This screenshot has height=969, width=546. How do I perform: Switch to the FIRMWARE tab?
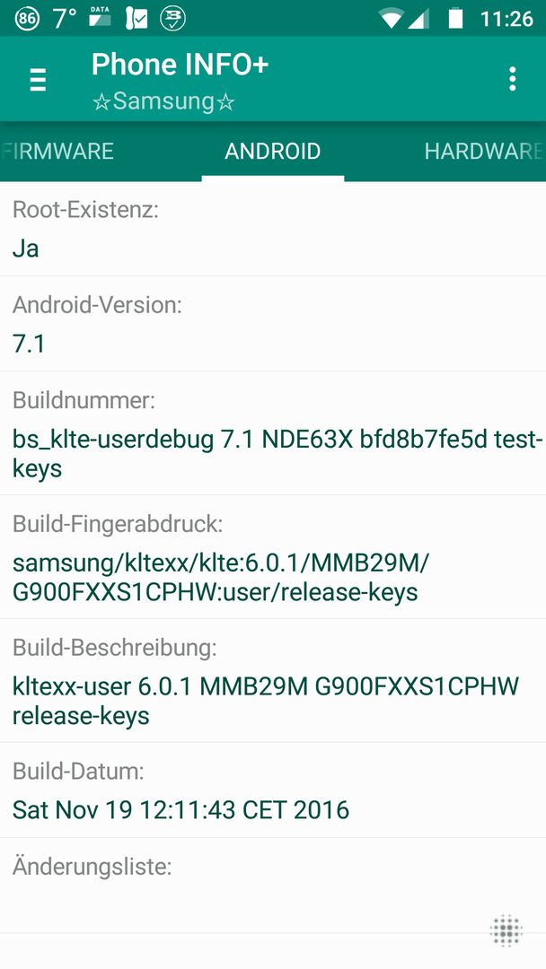pyautogui.click(x=58, y=152)
